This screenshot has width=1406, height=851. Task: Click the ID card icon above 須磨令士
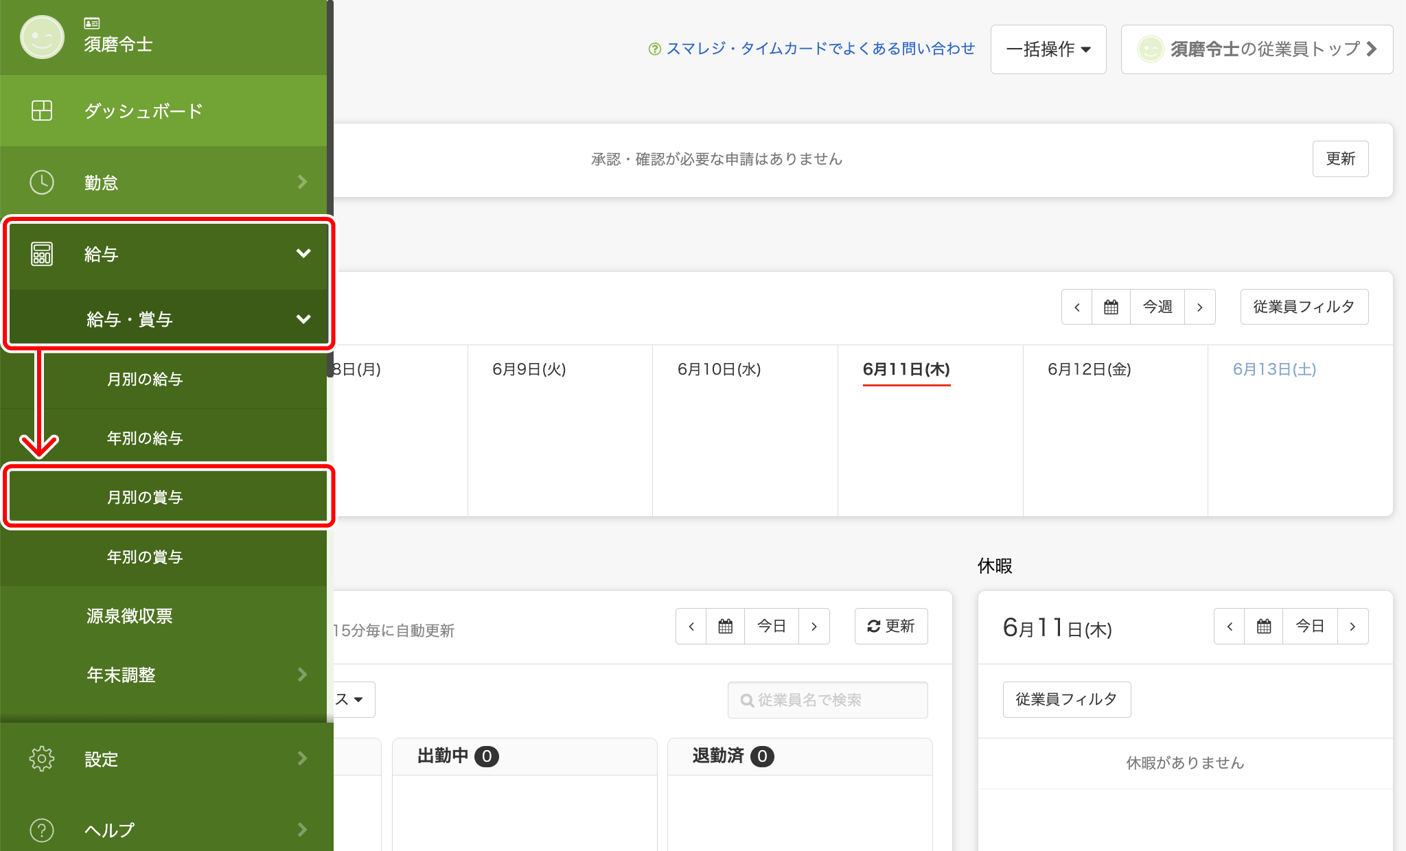[92, 23]
